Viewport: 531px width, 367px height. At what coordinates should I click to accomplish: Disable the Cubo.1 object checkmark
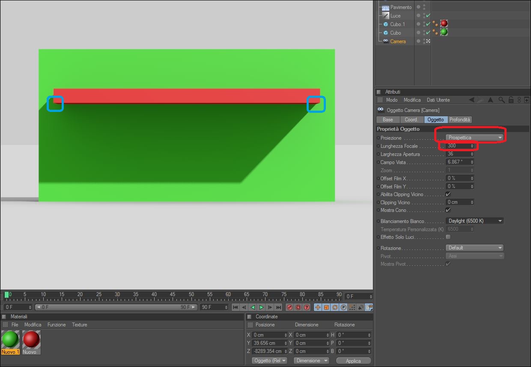(428, 24)
